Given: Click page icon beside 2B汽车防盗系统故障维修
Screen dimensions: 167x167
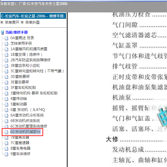Looking at the screenshot, I should (7, 60).
